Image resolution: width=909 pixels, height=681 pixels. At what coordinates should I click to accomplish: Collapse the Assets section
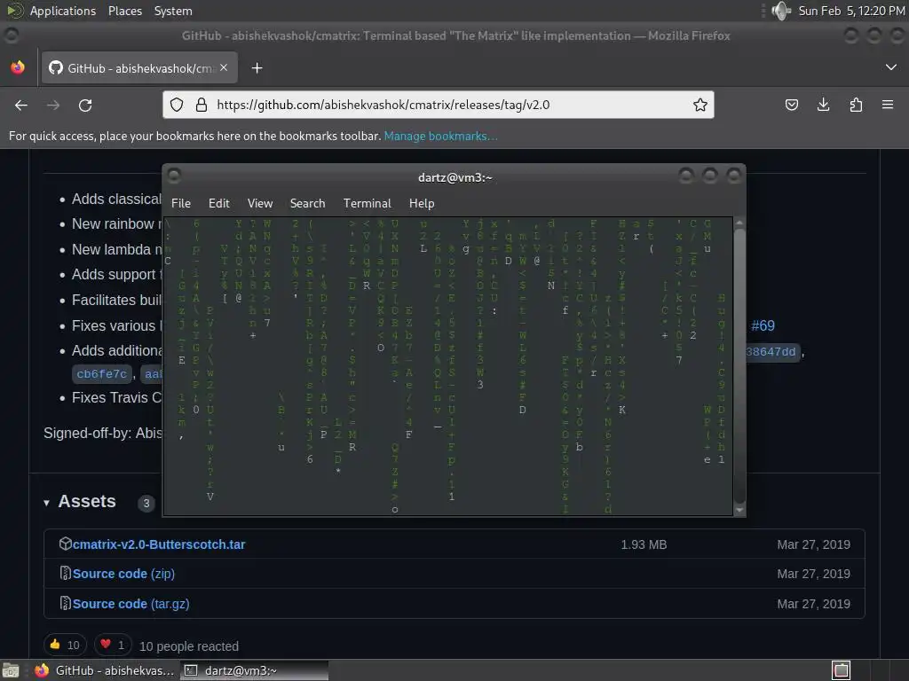tap(46, 503)
